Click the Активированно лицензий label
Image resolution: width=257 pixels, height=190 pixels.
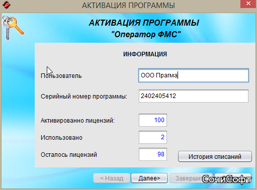77,121
